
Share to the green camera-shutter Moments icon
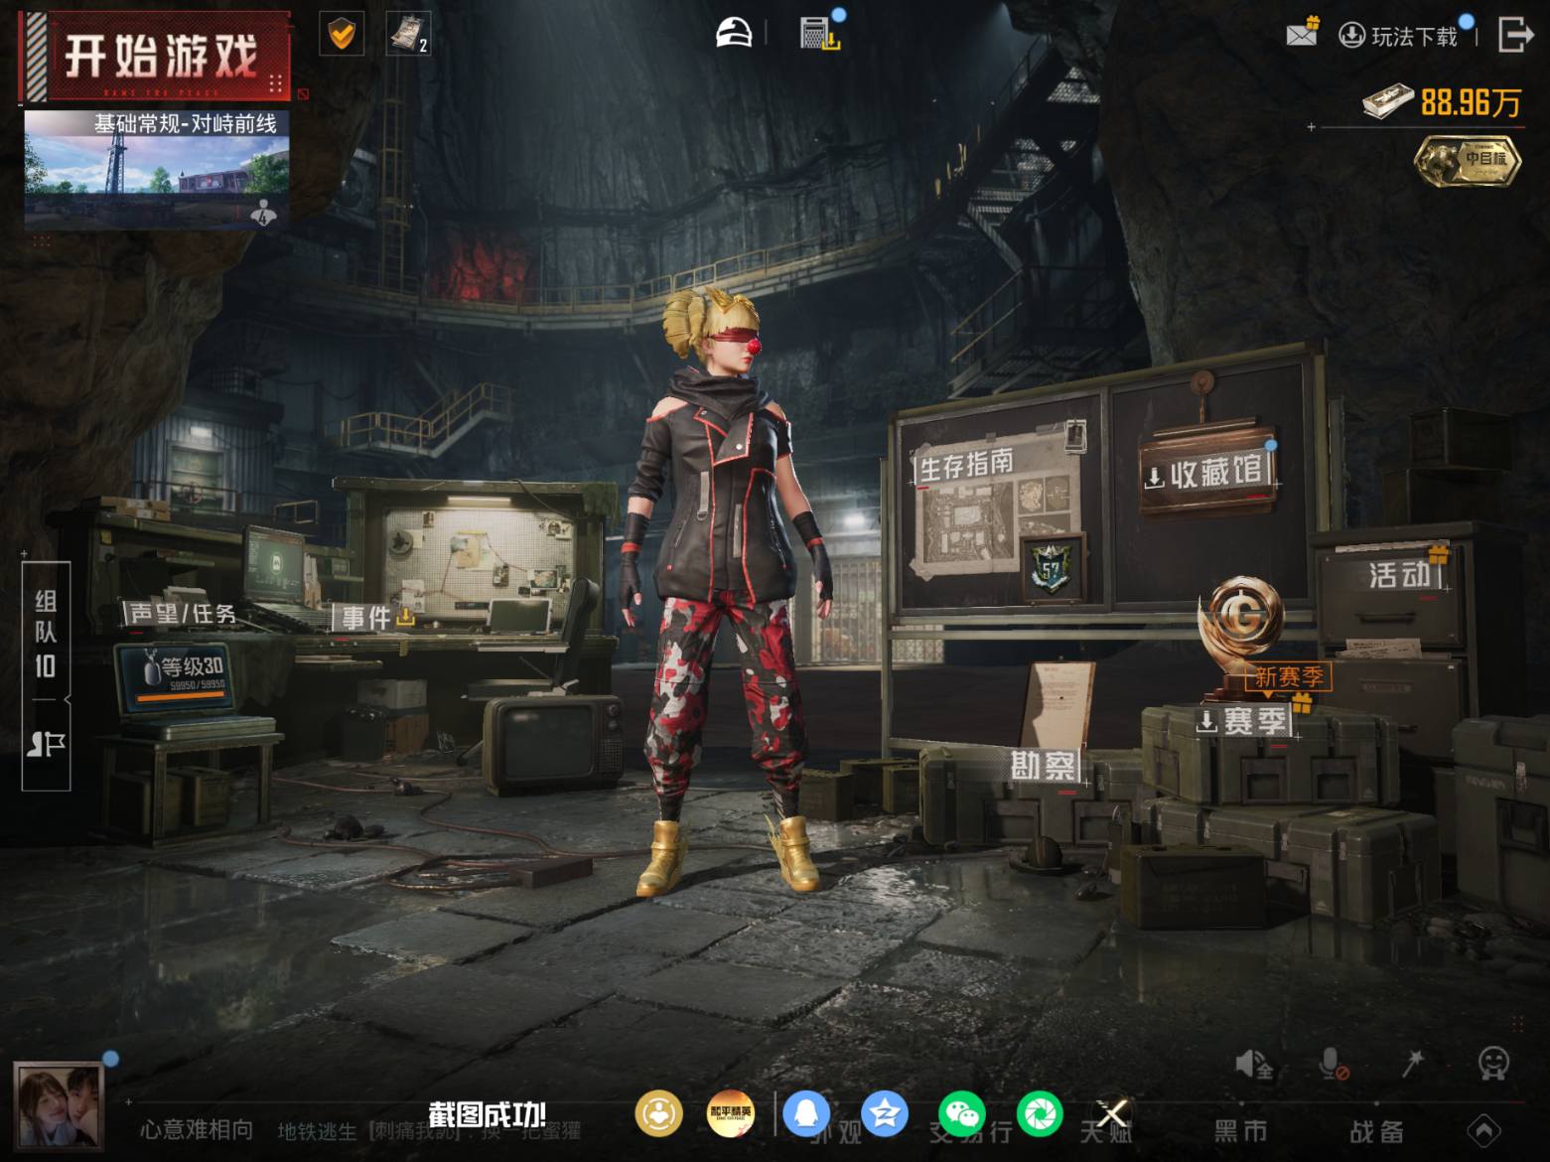tap(1040, 1113)
